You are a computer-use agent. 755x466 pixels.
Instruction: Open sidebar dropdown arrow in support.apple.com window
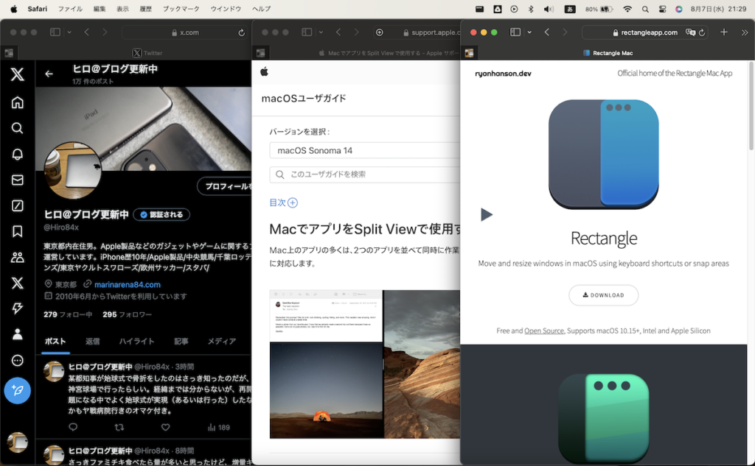coord(321,32)
